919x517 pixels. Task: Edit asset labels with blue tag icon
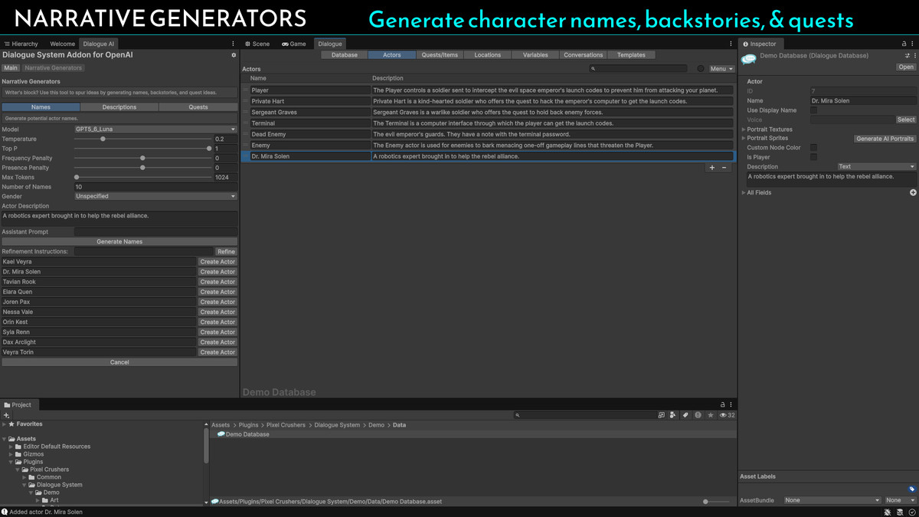click(912, 489)
